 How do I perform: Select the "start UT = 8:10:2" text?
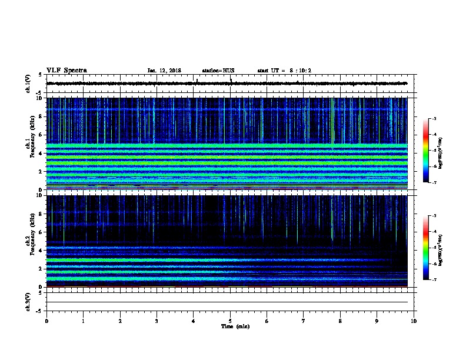284,71
